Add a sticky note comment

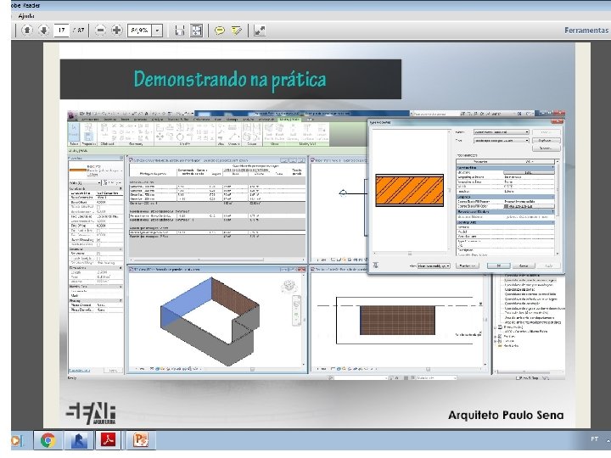pyautogui.click(x=220, y=31)
